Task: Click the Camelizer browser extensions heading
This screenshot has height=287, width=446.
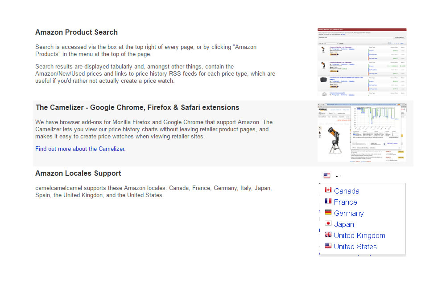Action: [x=137, y=108]
